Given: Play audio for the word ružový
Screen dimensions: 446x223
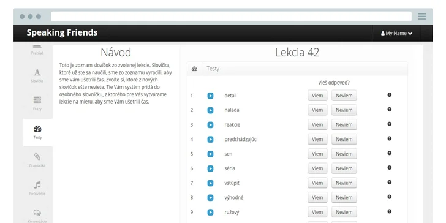Looking at the screenshot, I should [210, 212].
